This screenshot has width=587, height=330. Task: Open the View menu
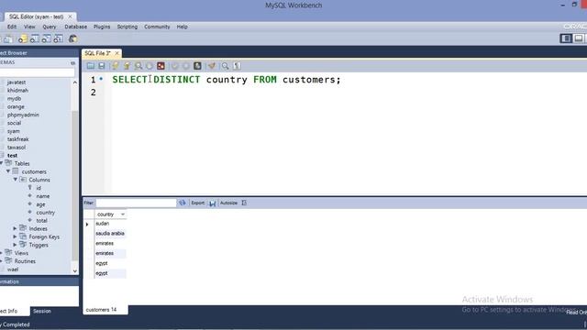(29, 27)
